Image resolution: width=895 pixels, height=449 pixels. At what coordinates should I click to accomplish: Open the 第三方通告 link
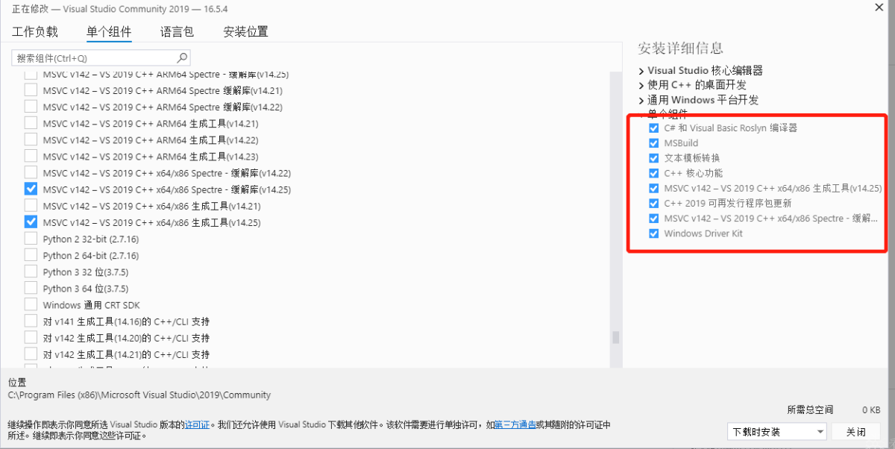515,424
